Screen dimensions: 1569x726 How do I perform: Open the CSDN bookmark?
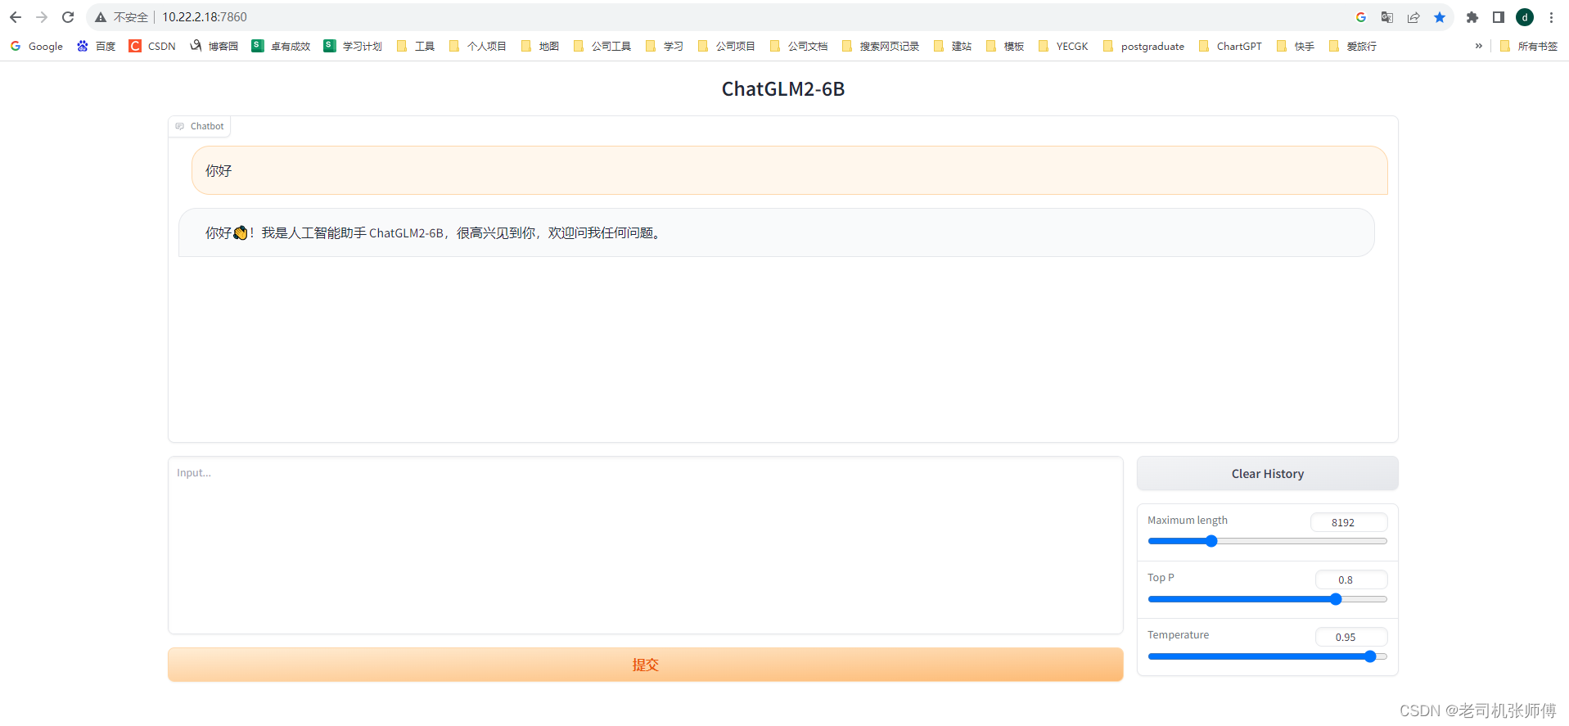point(153,47)
